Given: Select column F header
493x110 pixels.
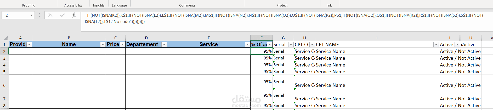Looking at the screenshot, I should [x=262, y=38].
